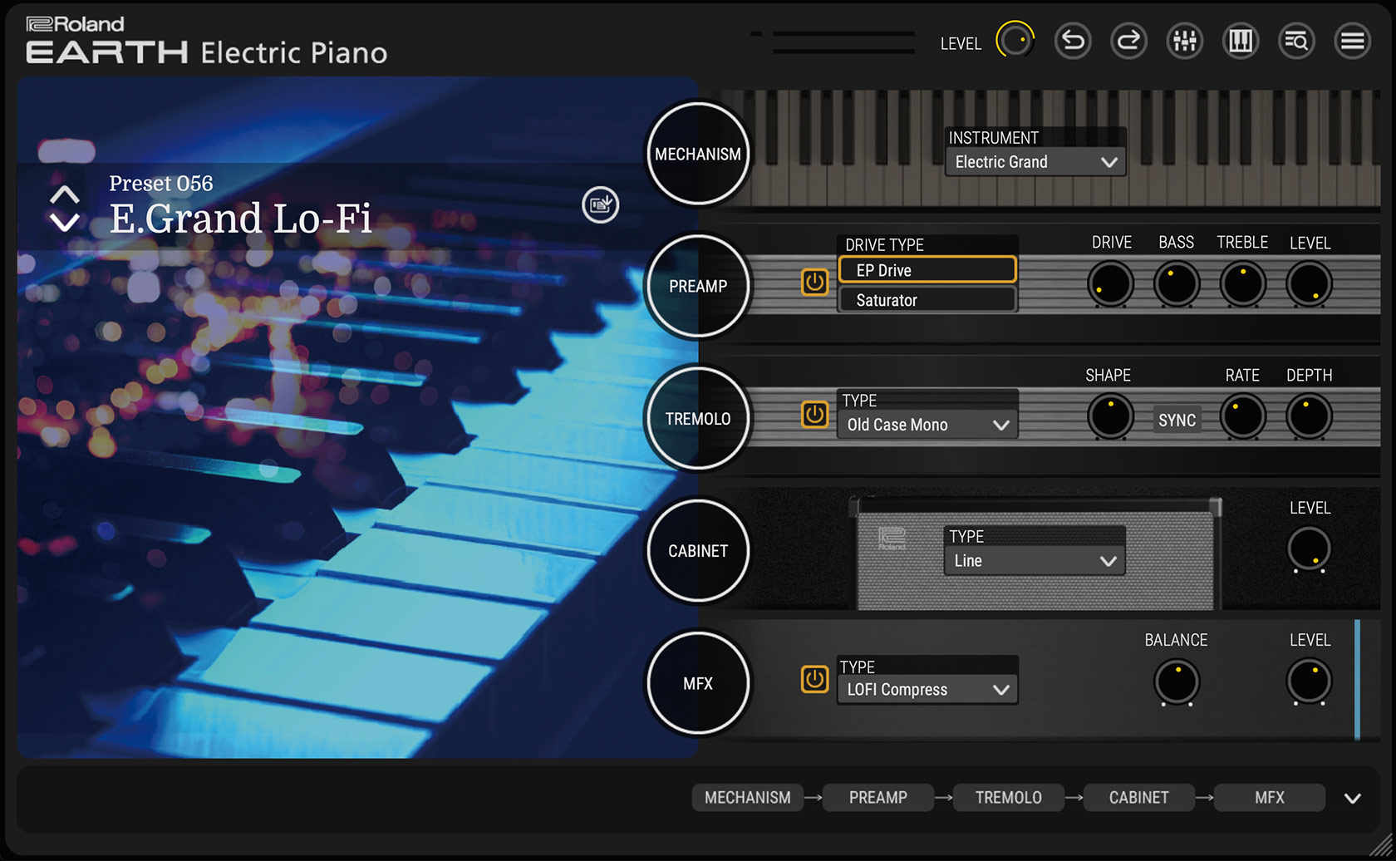1396x861 pixels.
Task: Click the round MECHANISM section button
Action: click(698, 154)
